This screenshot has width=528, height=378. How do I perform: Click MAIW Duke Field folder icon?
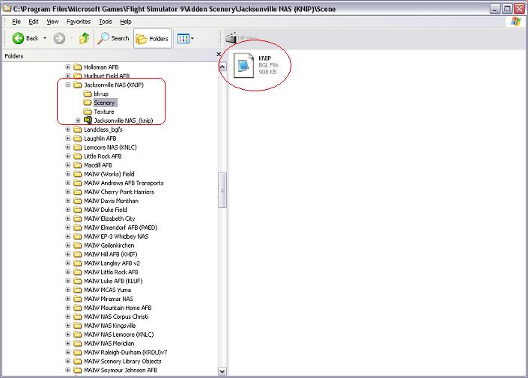[78, 210]
